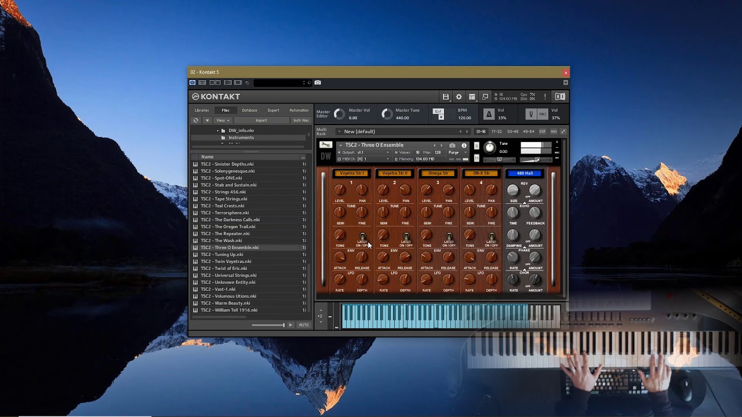742x417 pixels.
Task: Toggle the Ext sync button
Action: point(438,111)
